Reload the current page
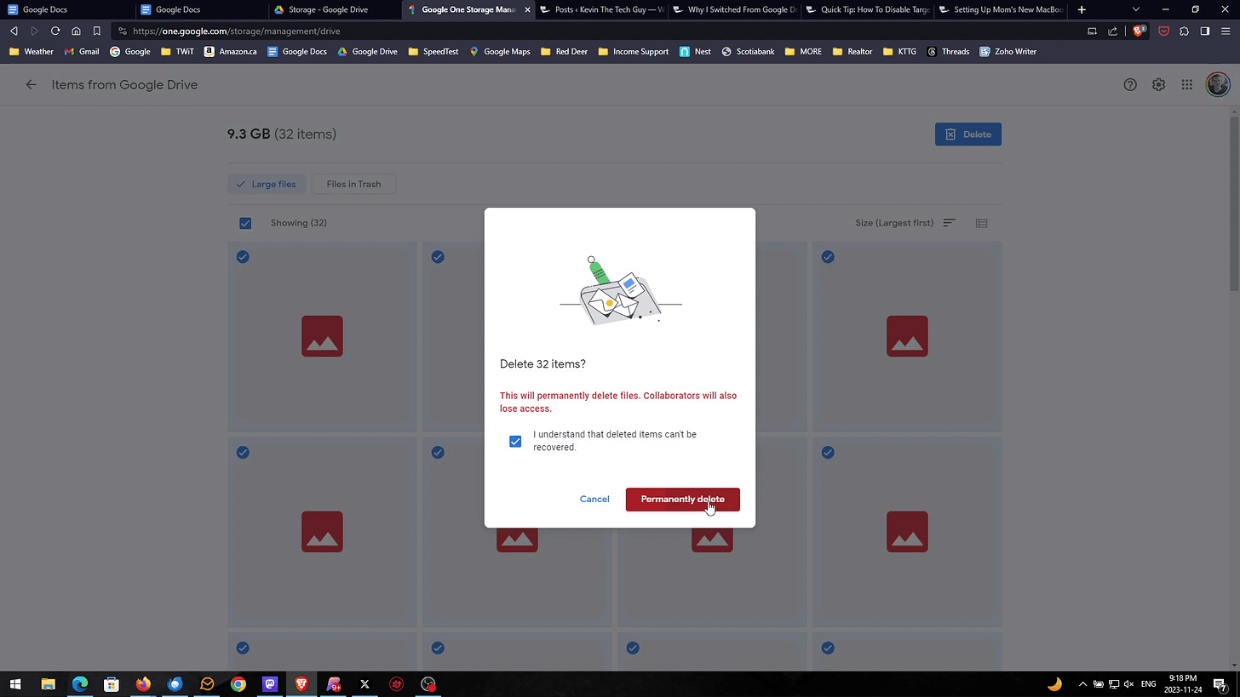 (55, 31)
